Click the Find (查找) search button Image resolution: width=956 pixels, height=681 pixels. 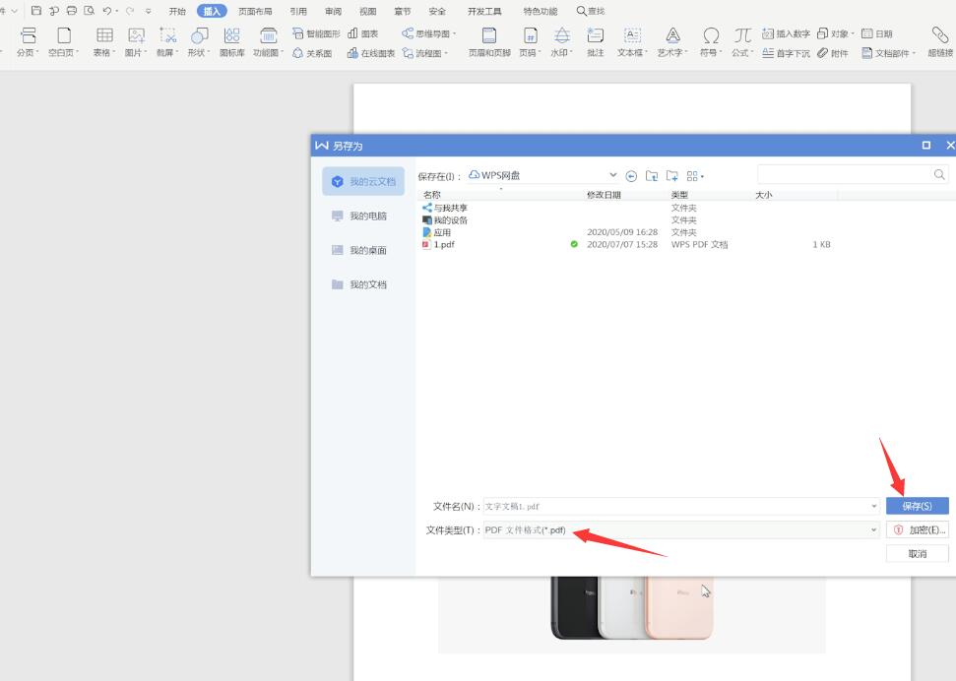[x=590, y=11]
